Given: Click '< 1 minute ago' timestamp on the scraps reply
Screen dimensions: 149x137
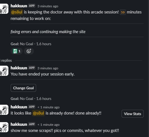Looking at the screenshot, I should click(48, 125).
